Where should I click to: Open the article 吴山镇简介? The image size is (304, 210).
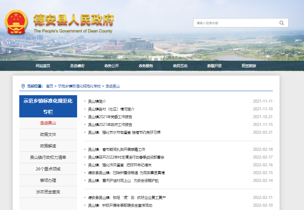pyautogui.click(x=97, y=101)
